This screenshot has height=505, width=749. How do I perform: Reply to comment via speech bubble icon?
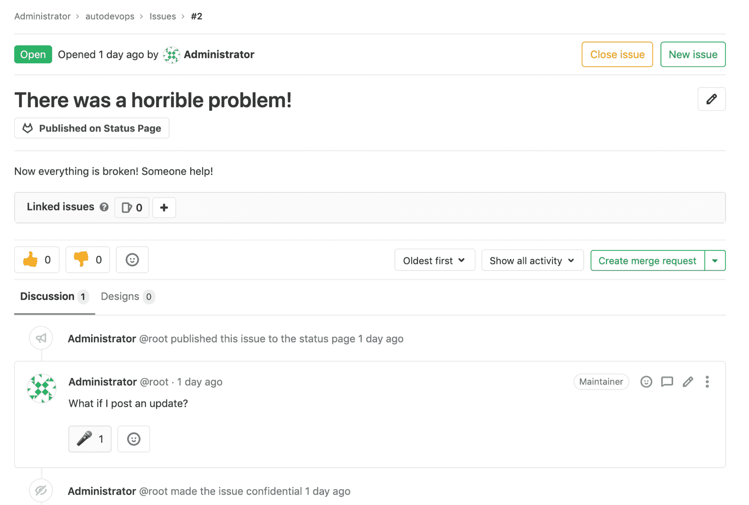[x=667, y=382]
